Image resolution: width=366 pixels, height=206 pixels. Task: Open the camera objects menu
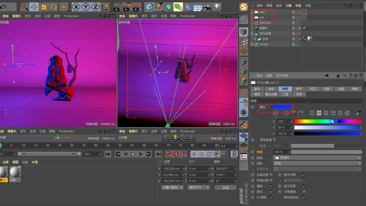coord(207,7)
